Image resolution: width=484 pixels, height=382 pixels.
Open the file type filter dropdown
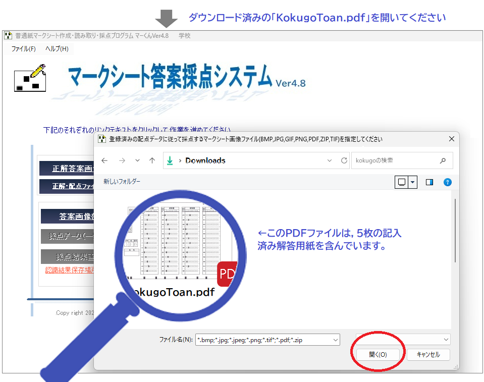pos(446,340)
